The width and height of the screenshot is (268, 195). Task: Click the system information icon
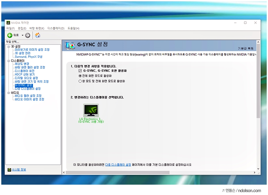pos(9,170)
